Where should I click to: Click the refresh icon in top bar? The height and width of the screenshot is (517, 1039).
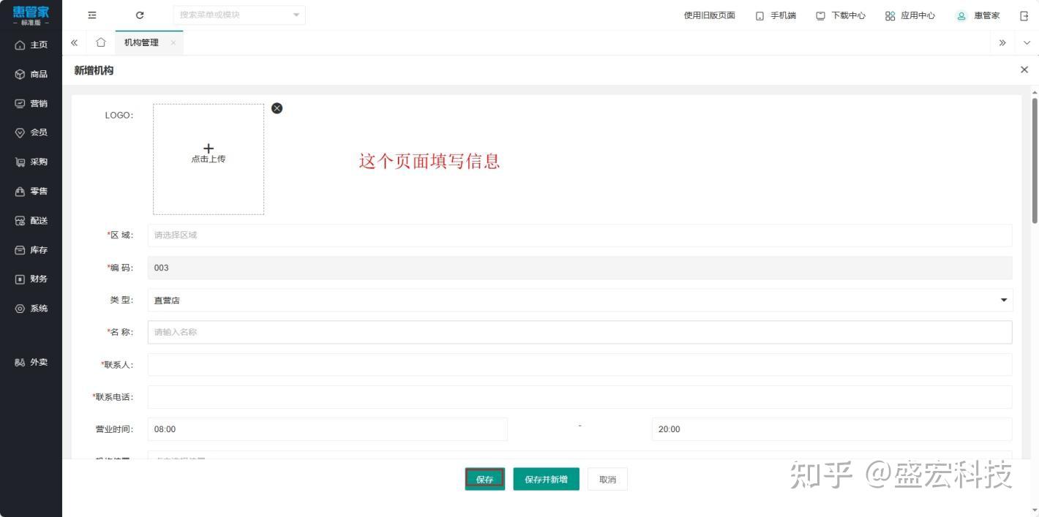[140, 15]
